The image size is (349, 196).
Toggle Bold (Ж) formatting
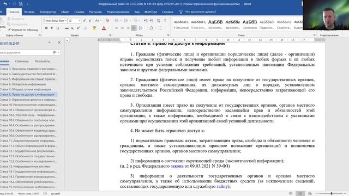click(46, 28)
